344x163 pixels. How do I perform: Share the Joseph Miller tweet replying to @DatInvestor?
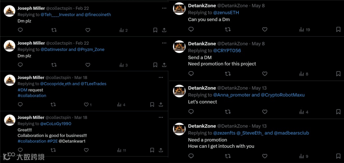coord(164,65)
